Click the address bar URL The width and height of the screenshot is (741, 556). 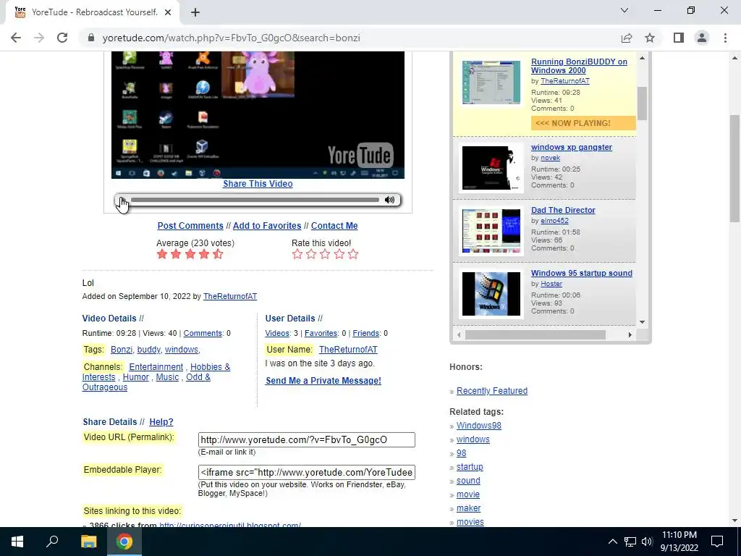pyautogui.click(x=231, y=38)
